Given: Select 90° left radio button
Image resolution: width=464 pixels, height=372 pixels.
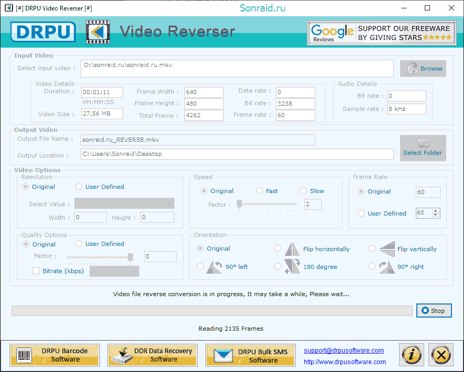Looking at the screenshot, I should click(x=201, y=266).
